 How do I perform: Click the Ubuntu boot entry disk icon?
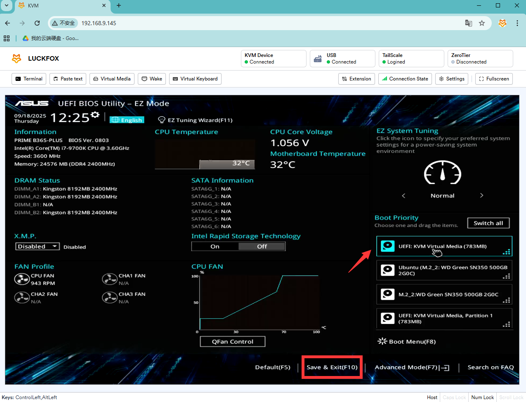(x=387, y=270)
